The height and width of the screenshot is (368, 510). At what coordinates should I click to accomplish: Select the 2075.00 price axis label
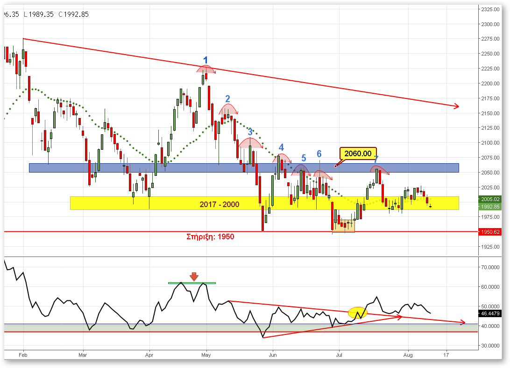click(x=490, y=158)
